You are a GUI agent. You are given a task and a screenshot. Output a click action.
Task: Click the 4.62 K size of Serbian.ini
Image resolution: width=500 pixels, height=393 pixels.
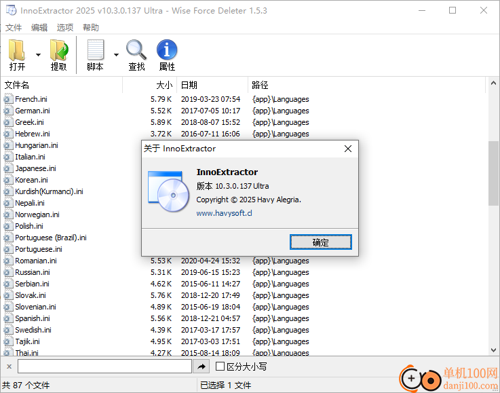coord(161,284)
